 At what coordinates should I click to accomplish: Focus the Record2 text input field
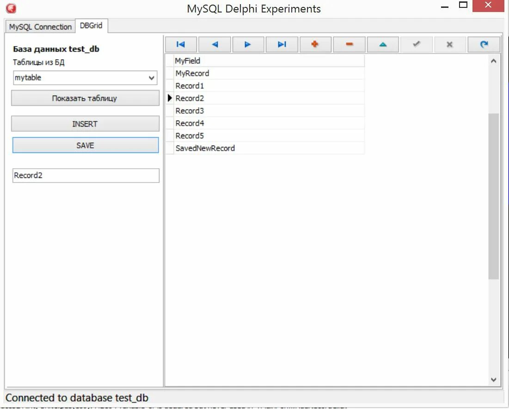coord(86,175)
